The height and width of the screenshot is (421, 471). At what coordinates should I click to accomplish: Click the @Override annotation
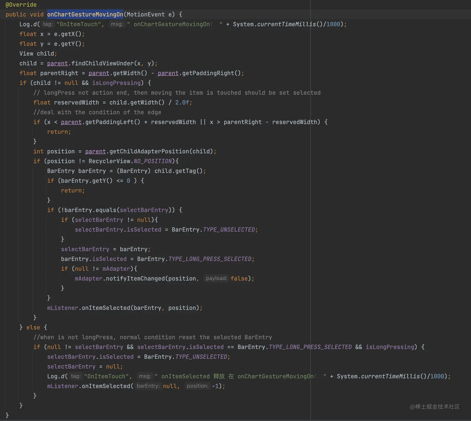click(21, 5)
